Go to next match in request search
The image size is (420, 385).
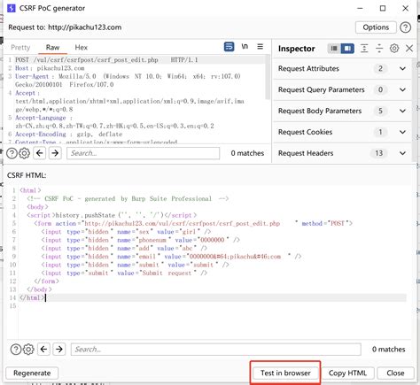pos(55,153)
